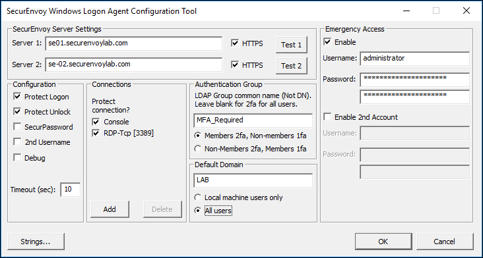Toggle HTTPS checkbox for Server 2
The height and width of the screenshot is (258, 483).
(x=235, y=65)
